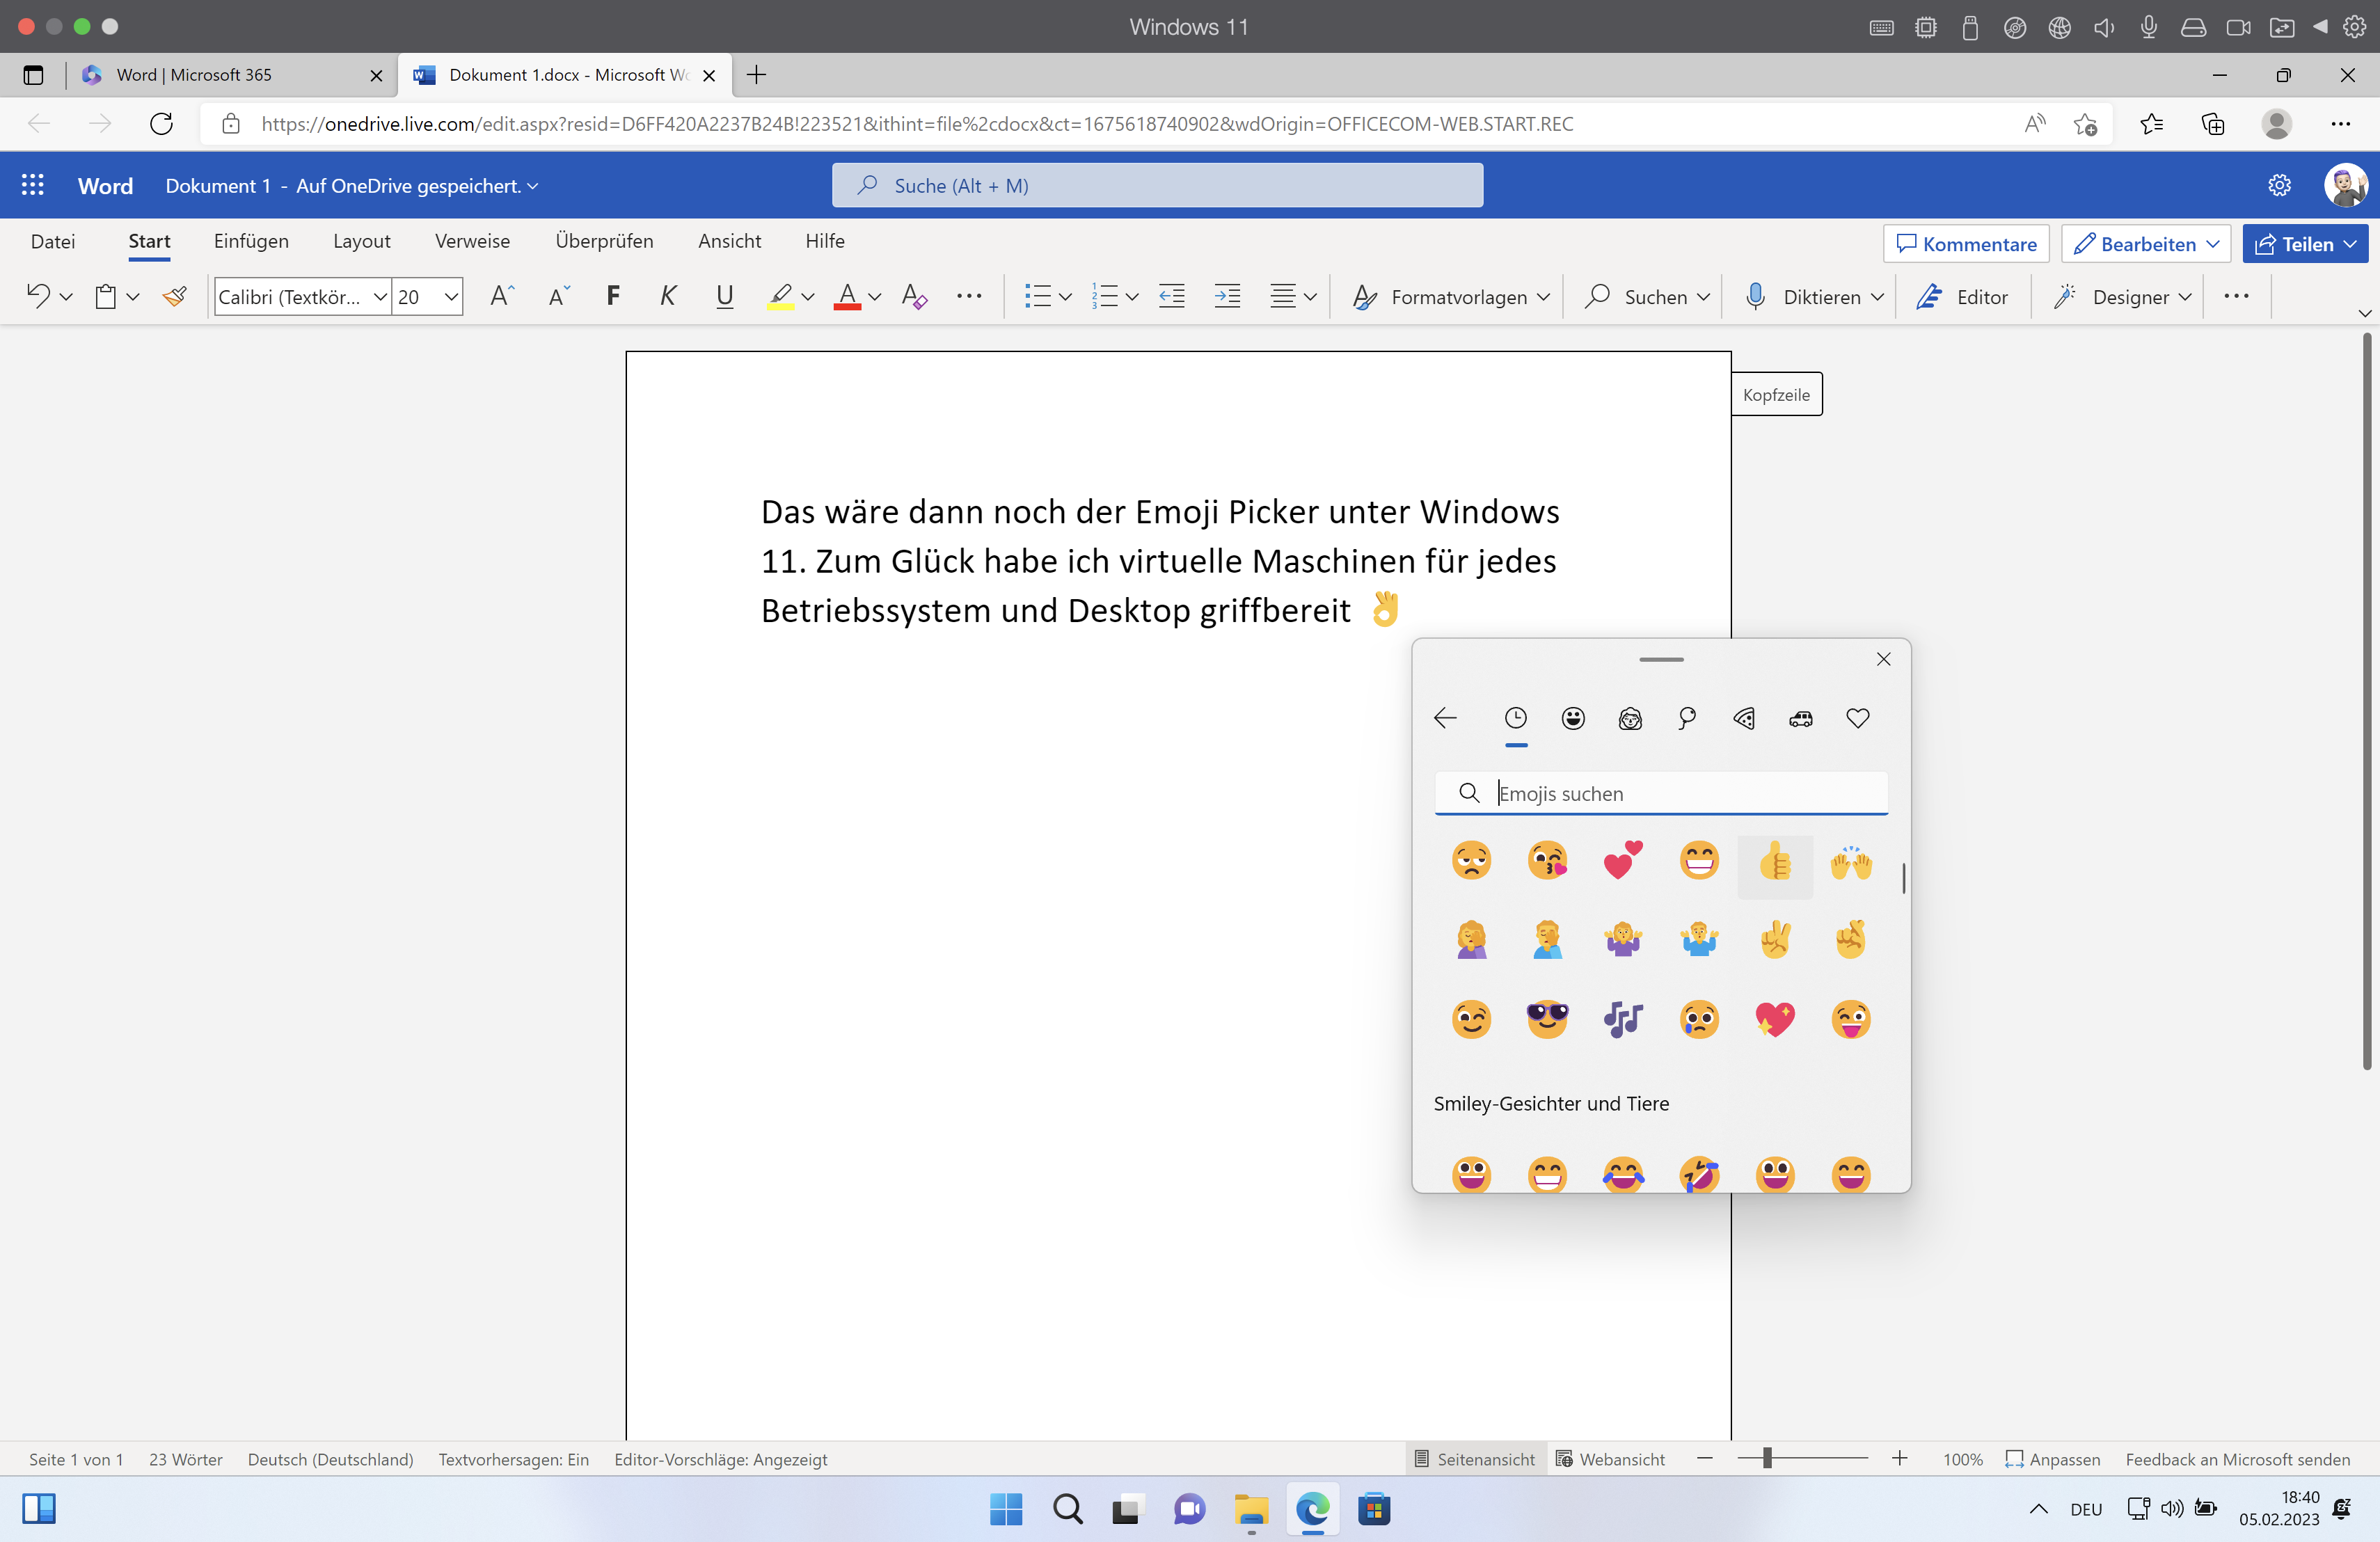Insert the sunglasses face emoji

[1547, 1019]
